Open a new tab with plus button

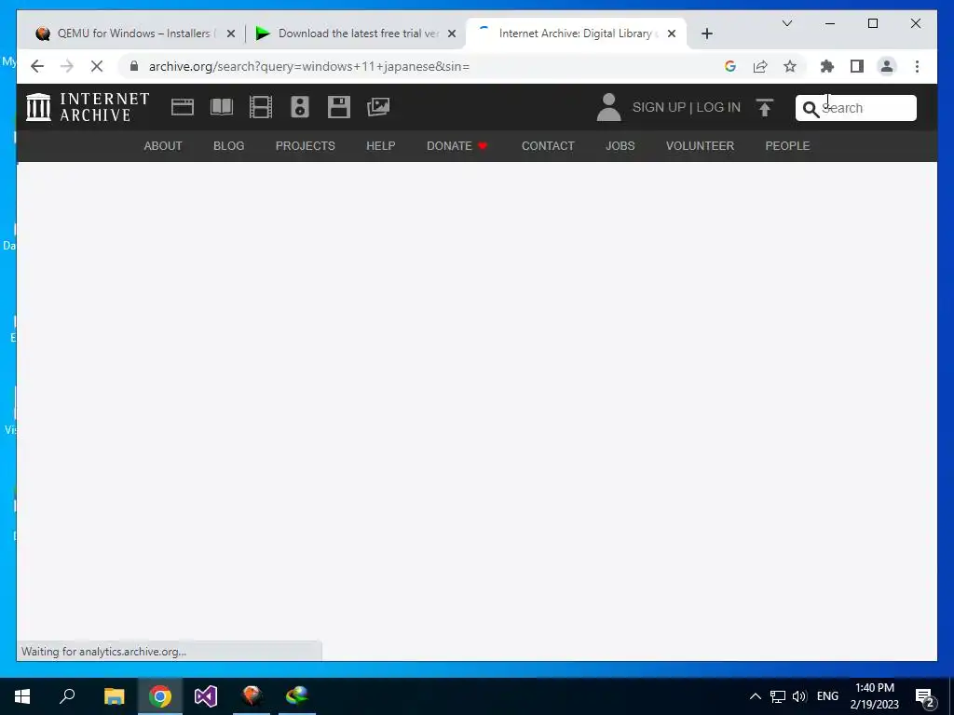click(x=706, y=34)
